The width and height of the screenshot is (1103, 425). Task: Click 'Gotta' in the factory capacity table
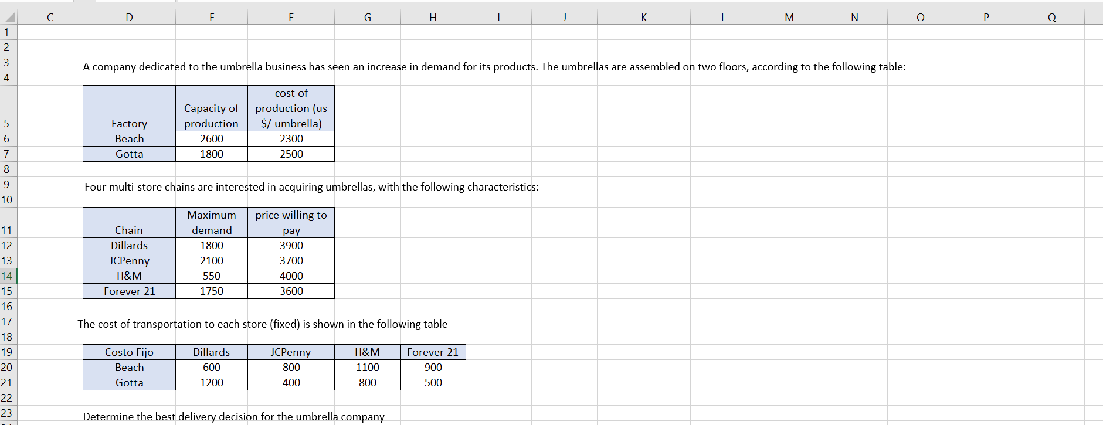[129, 154]
